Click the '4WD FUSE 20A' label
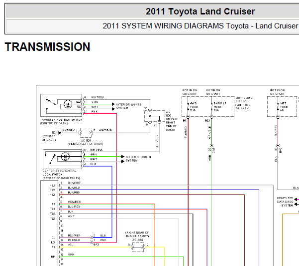The height and width of the screenshot is (266, 299). coord(194,107)
